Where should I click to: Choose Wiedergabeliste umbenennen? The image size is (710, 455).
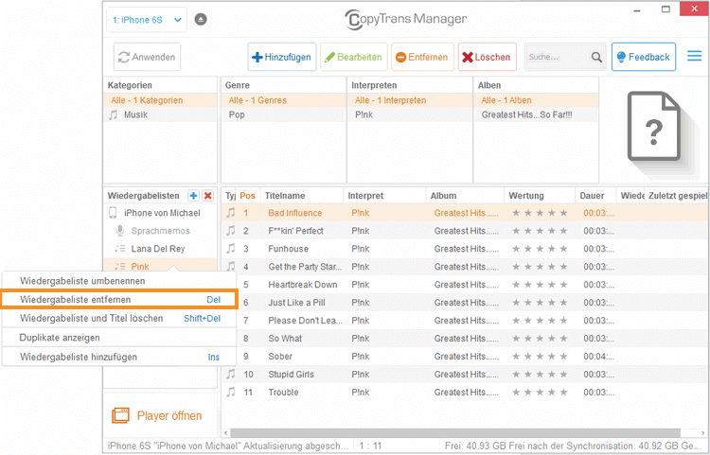click(x=119, y=281)
